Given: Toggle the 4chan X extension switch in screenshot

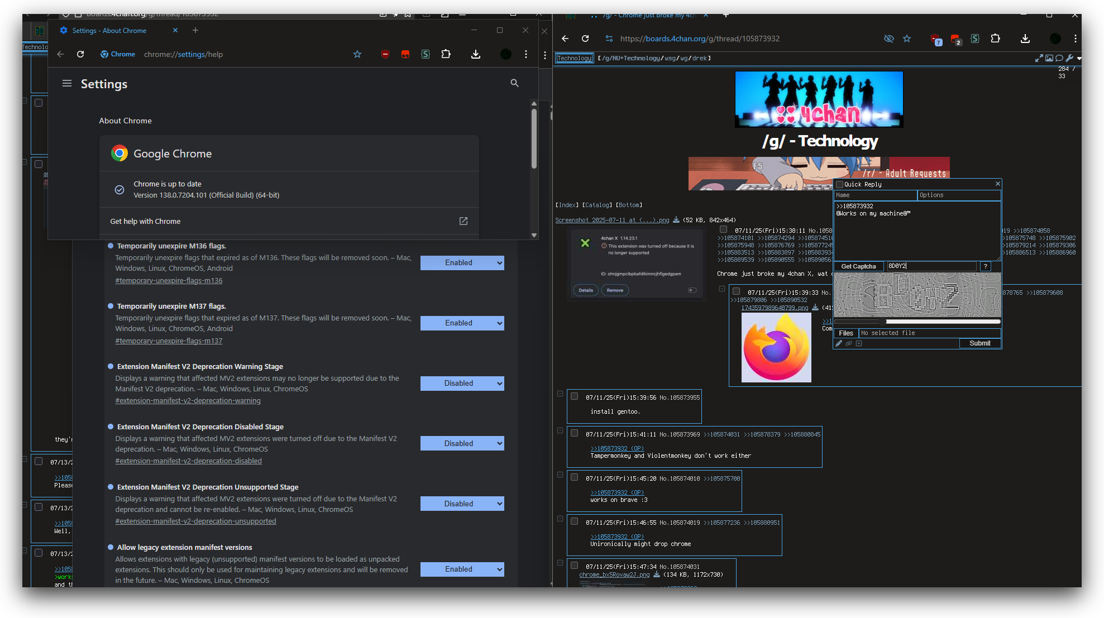Looking at the screenshot, I should (692, 290).
